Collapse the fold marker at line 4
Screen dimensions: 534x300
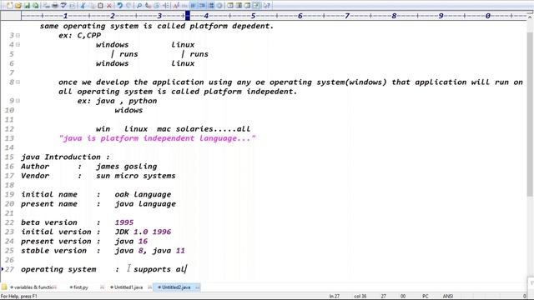pos(18,44)
